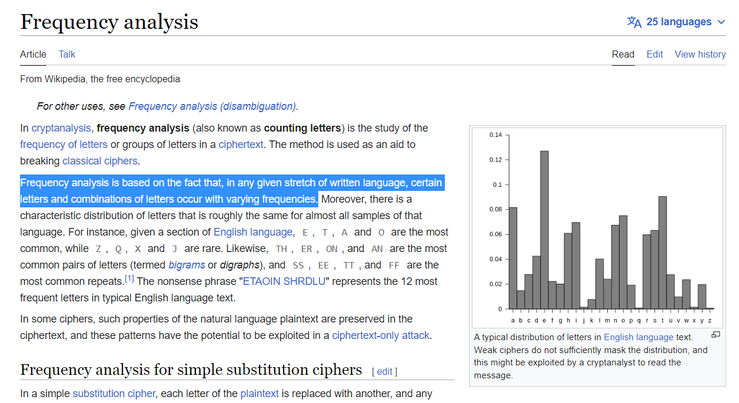This screenshot has height=403, width=739.
Task: Open the classical ciphers link
Action: (x=99, y=161)
